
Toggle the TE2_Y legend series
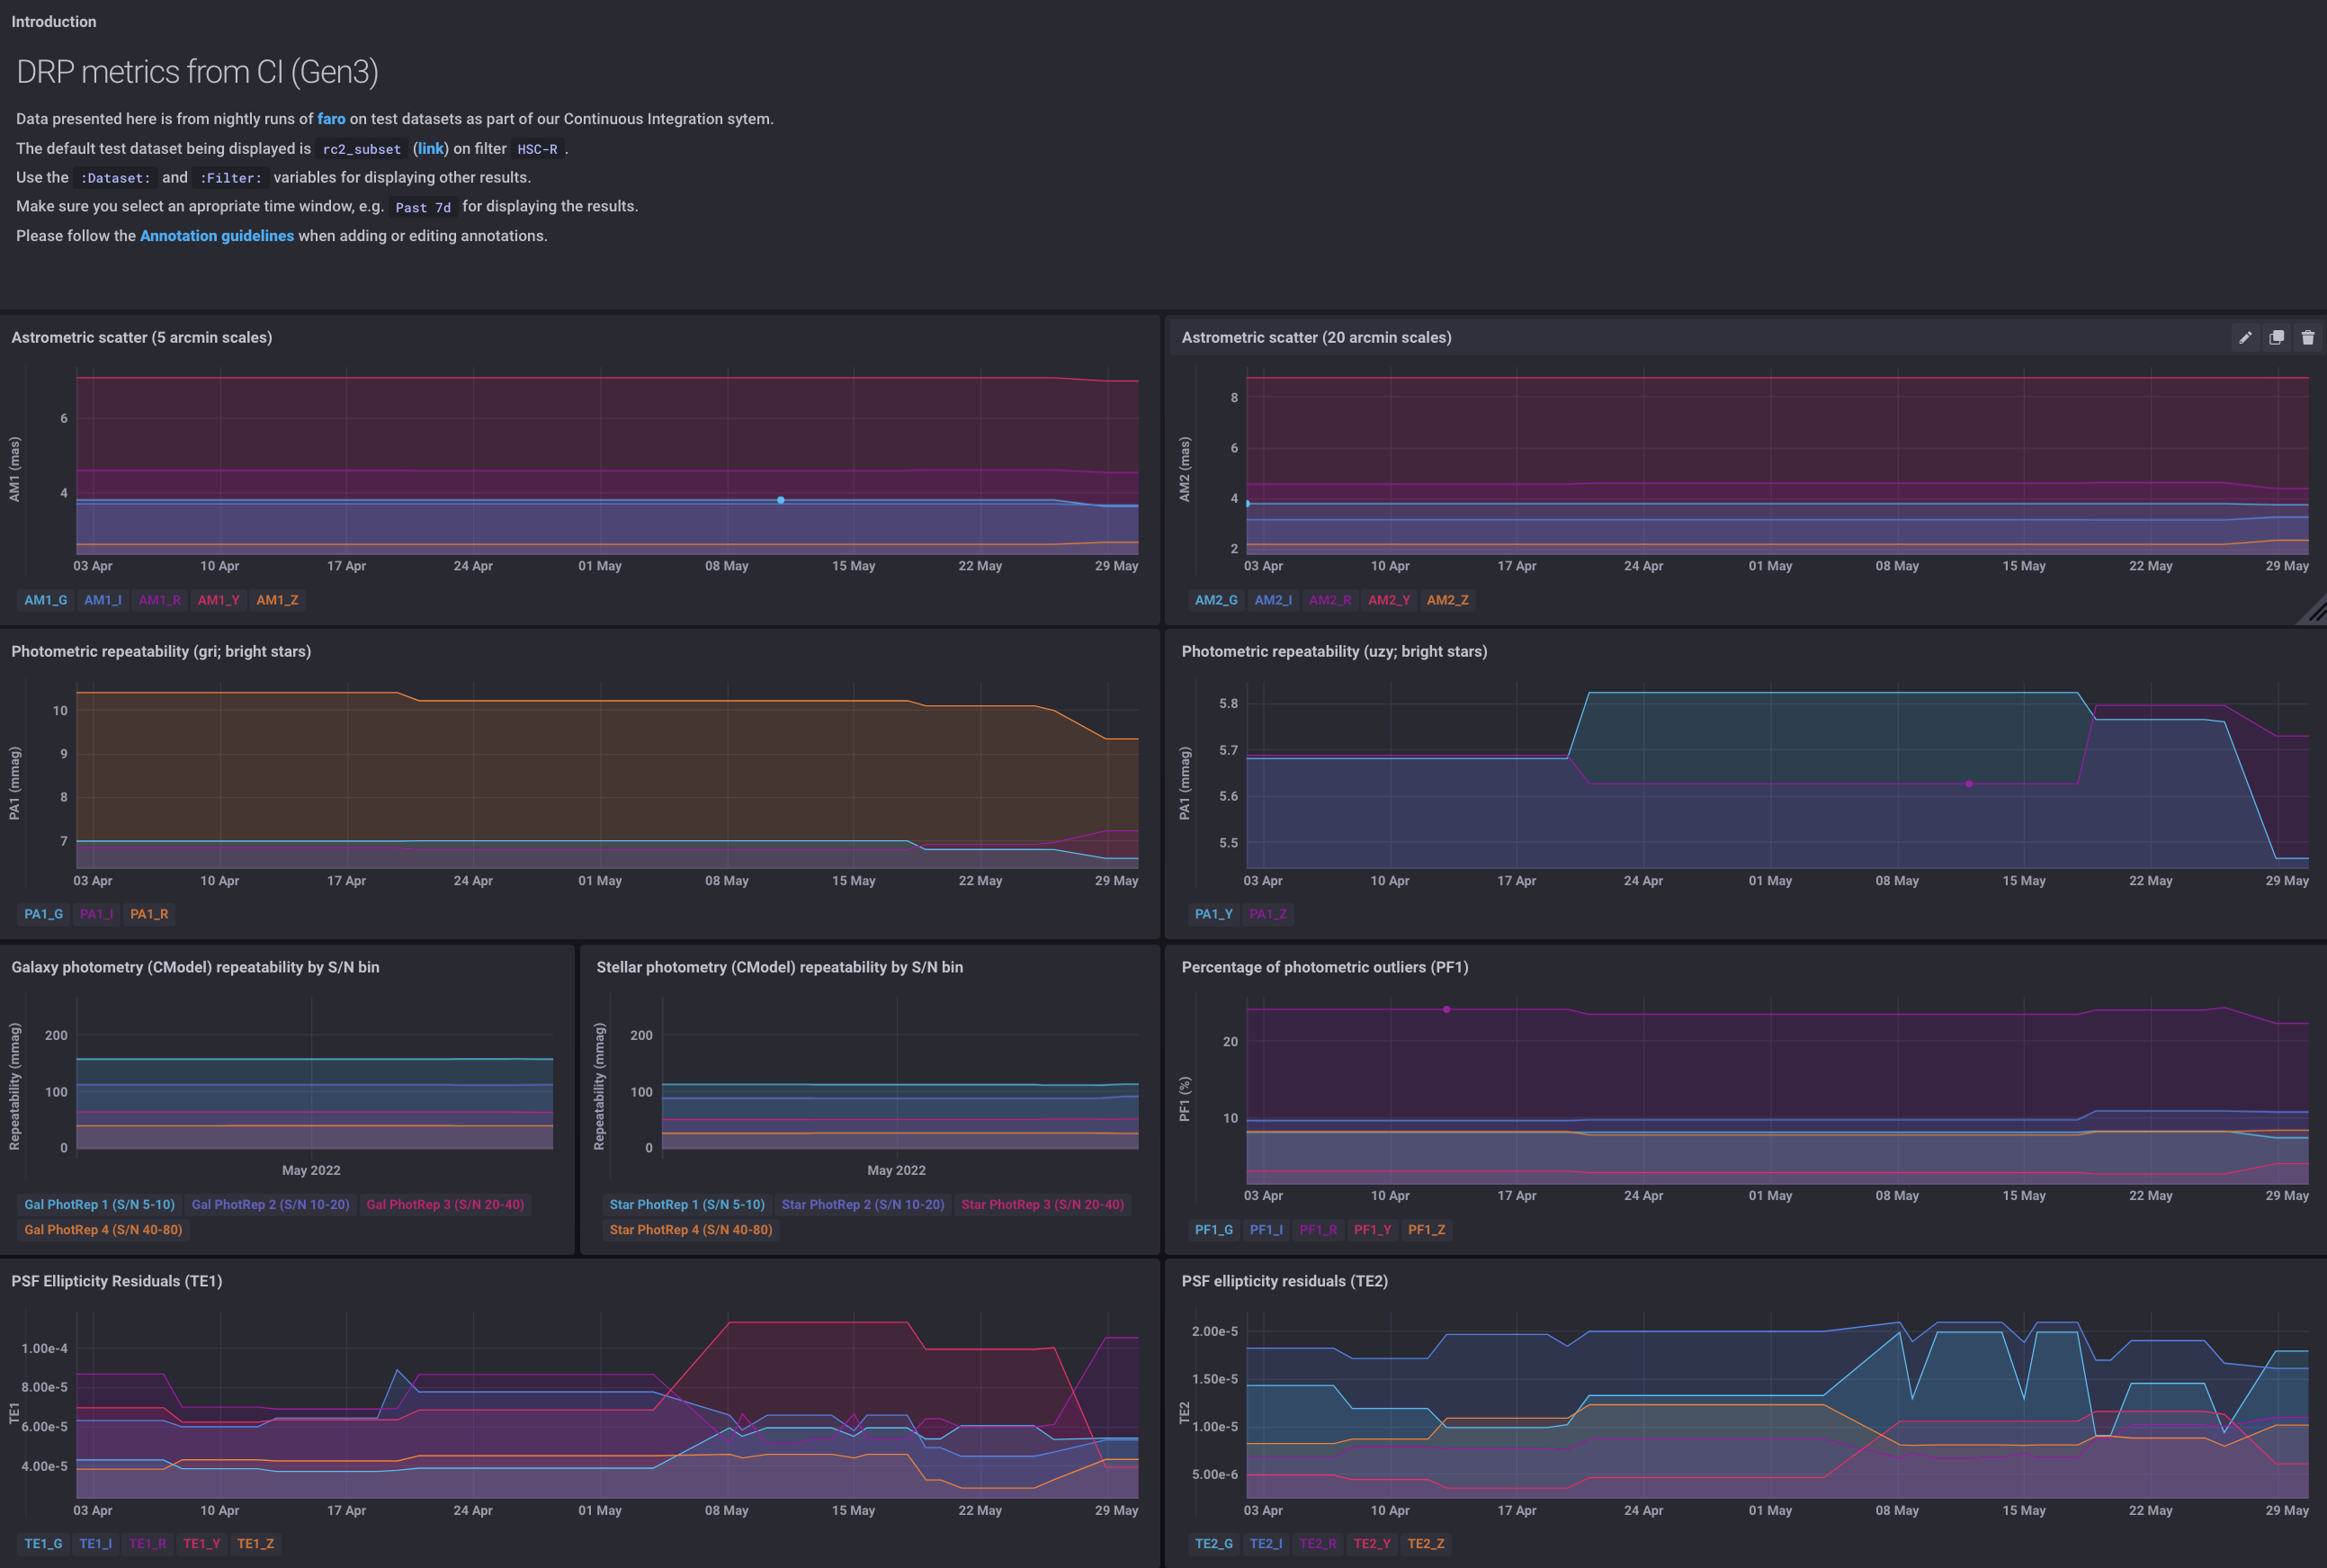point(1373,1544)
